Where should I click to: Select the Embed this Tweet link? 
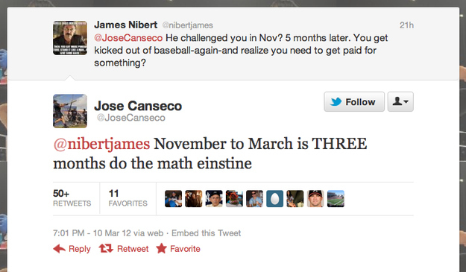(207, 233)
